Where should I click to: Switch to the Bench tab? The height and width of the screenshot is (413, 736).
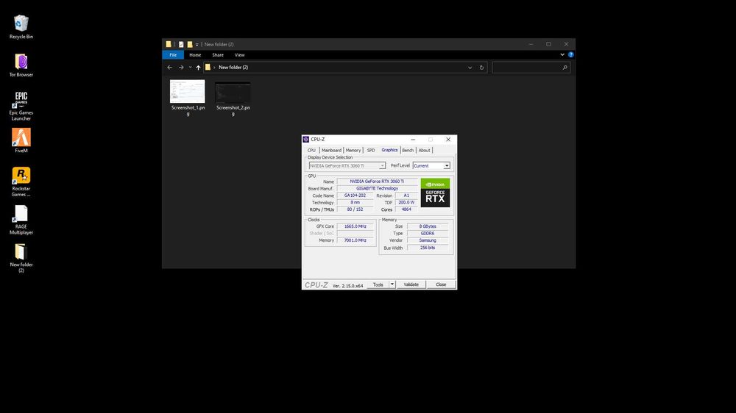[x=408, y=151]
